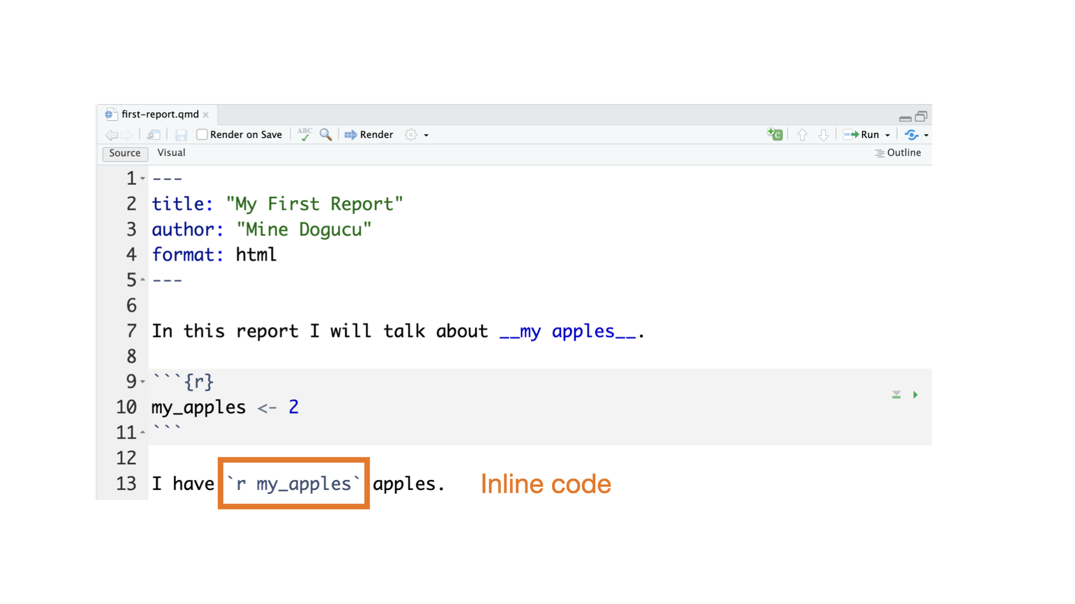Click the spell check ABC icon
1075x604 pixels.
pos(305,134)
